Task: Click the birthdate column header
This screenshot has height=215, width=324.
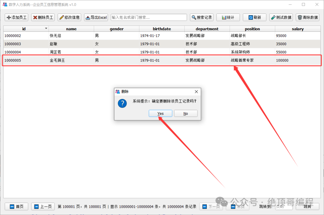Action: pos(162,29)
